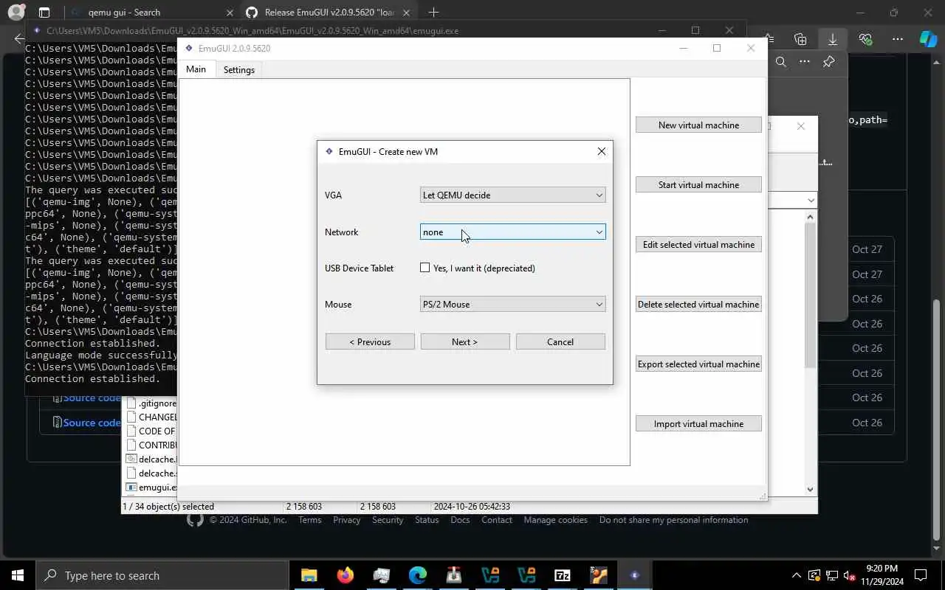Open the Edge browser Downloads icon
This screenshot has height=590, width=945.
(x=833, y=39)
